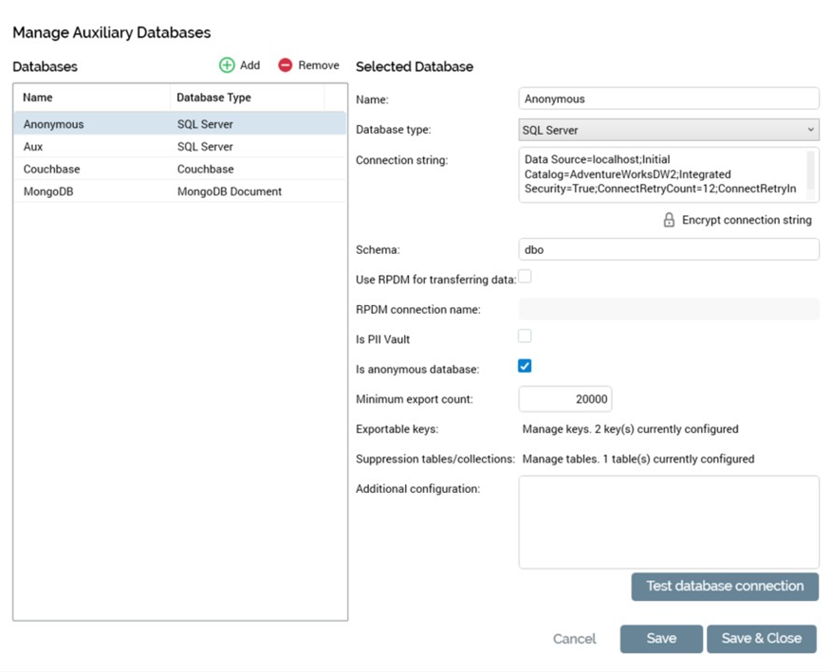This screenshot has height=672, width=831.
Task: Click the red Remove database icon
Action: tap(286, 65)
